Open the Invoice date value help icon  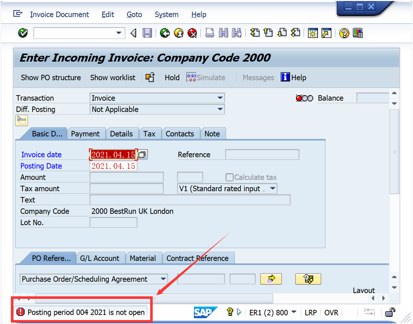click(142, 155)
